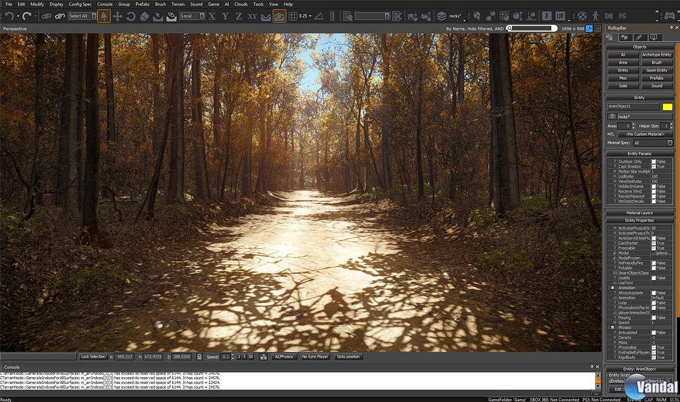
Task: Collapse the Entity Params rollup
Action: coord(639,153)
